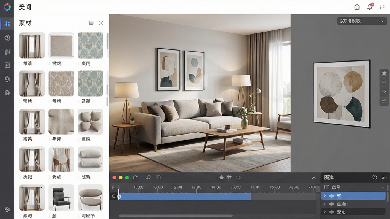
Task: Toggle the lock icon above the timeline track
Action: 114,187
